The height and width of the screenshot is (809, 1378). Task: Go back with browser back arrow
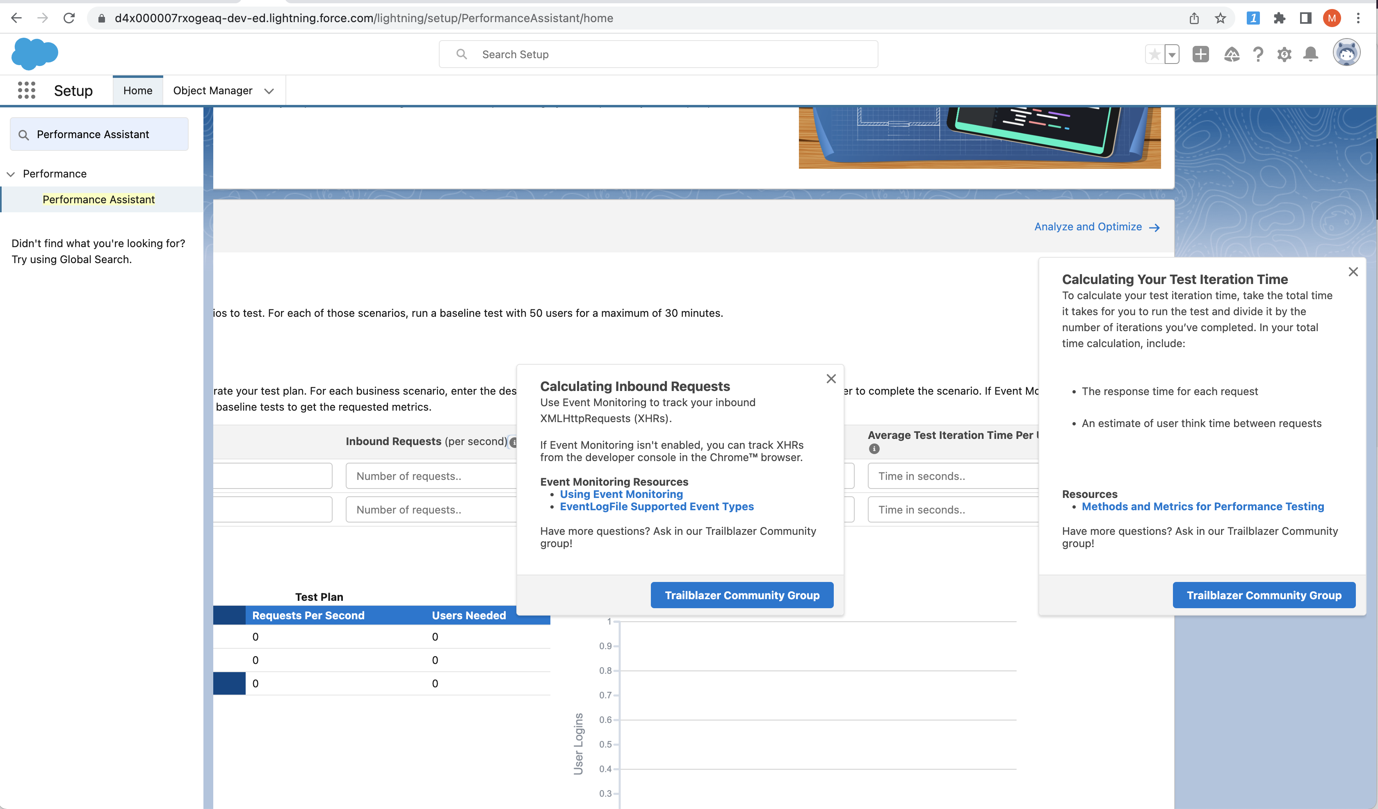click(x=16, y=18)
